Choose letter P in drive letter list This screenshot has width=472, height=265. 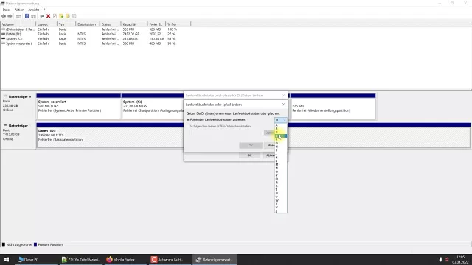(280, 175)
